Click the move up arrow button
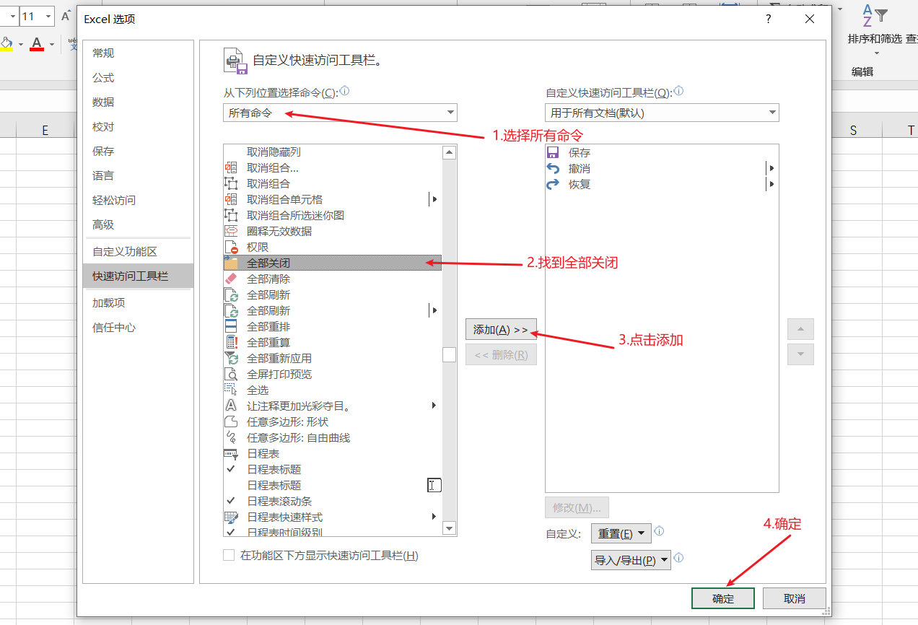Image resolution: width=918 pixels, height=625 pixels. 800,329
